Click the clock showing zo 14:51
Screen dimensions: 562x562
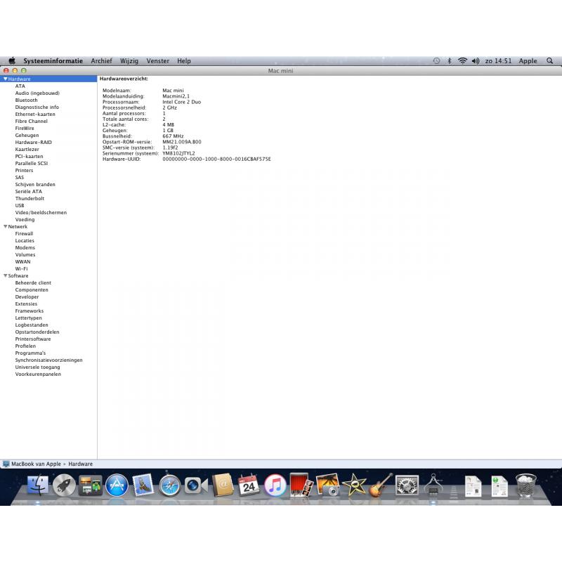498,61
